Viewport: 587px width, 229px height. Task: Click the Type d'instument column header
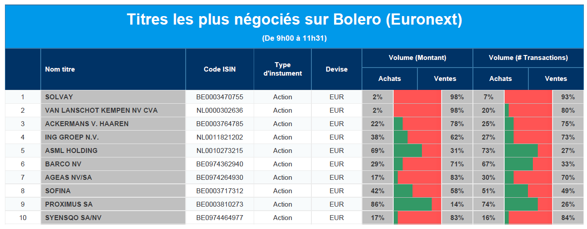283,69
